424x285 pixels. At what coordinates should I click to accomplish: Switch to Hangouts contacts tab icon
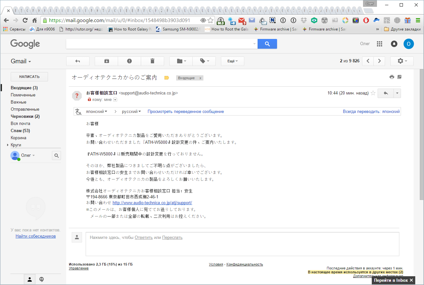pos(30,279)
